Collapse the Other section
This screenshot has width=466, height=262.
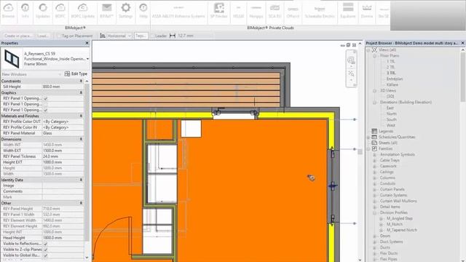click(81, 203)
